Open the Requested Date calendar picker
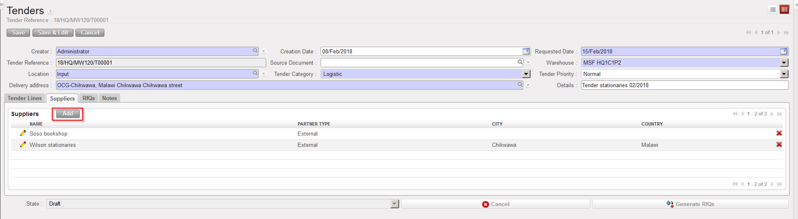This screenshot has height=219, width=798. (783, 51)
